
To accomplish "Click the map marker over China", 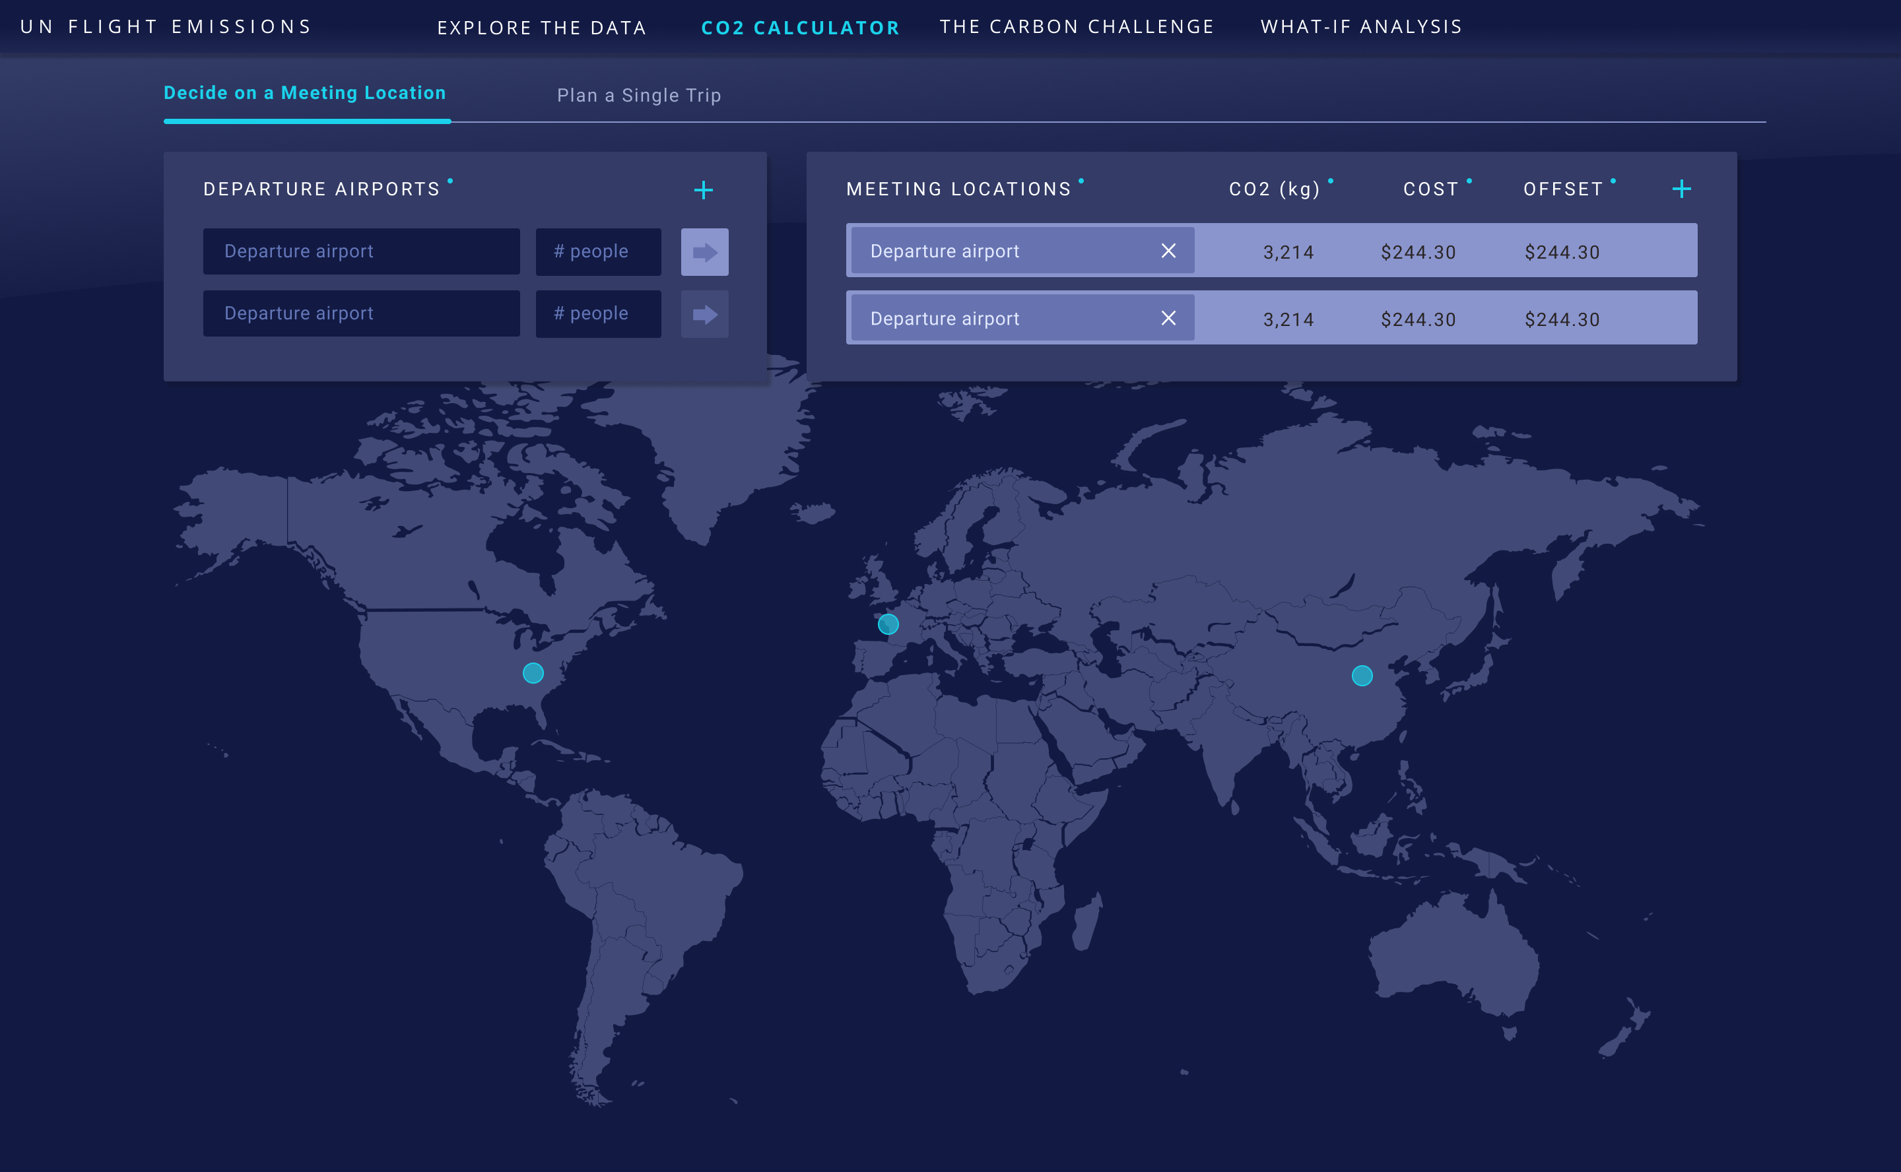I will tap(1362, 676).
